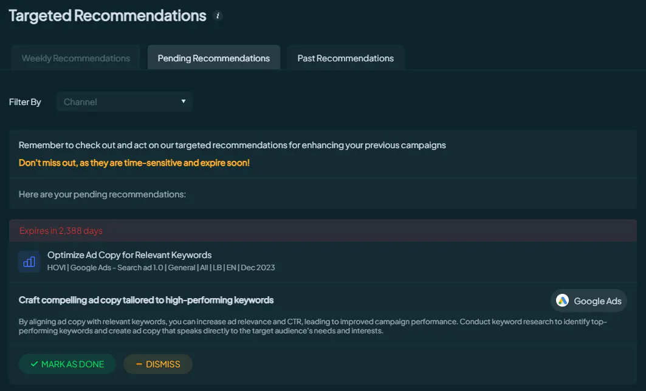This screenshot has width=646, height=391.
Task: Dismiss the Optimize Ad Copy recommendation
Action: [x=158, y=364]
